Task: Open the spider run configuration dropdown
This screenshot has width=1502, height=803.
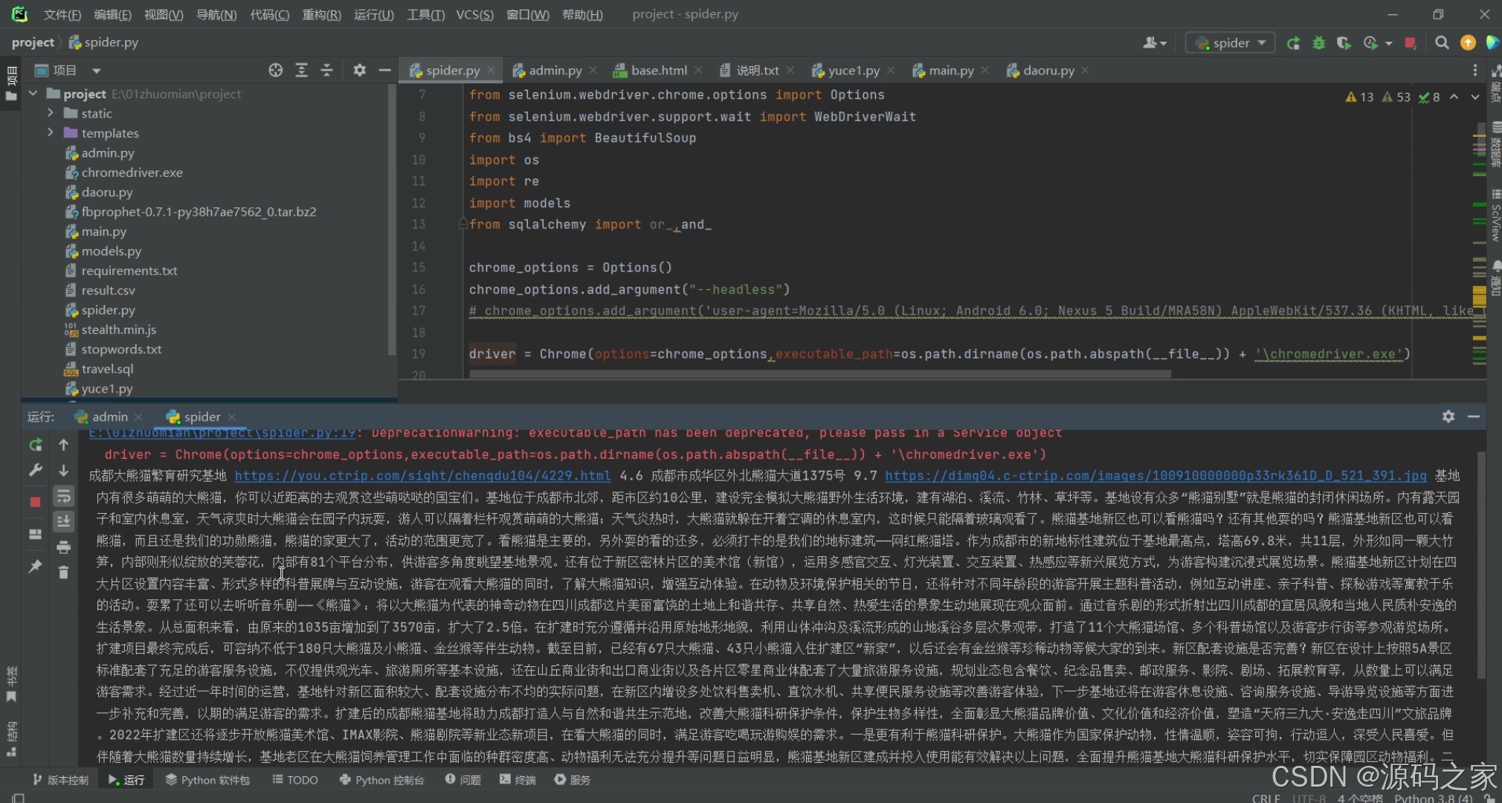Action: pyautogui.click(x=1231, y=43)
